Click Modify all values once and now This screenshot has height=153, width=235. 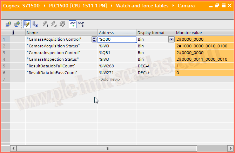(x=45, y=24)
